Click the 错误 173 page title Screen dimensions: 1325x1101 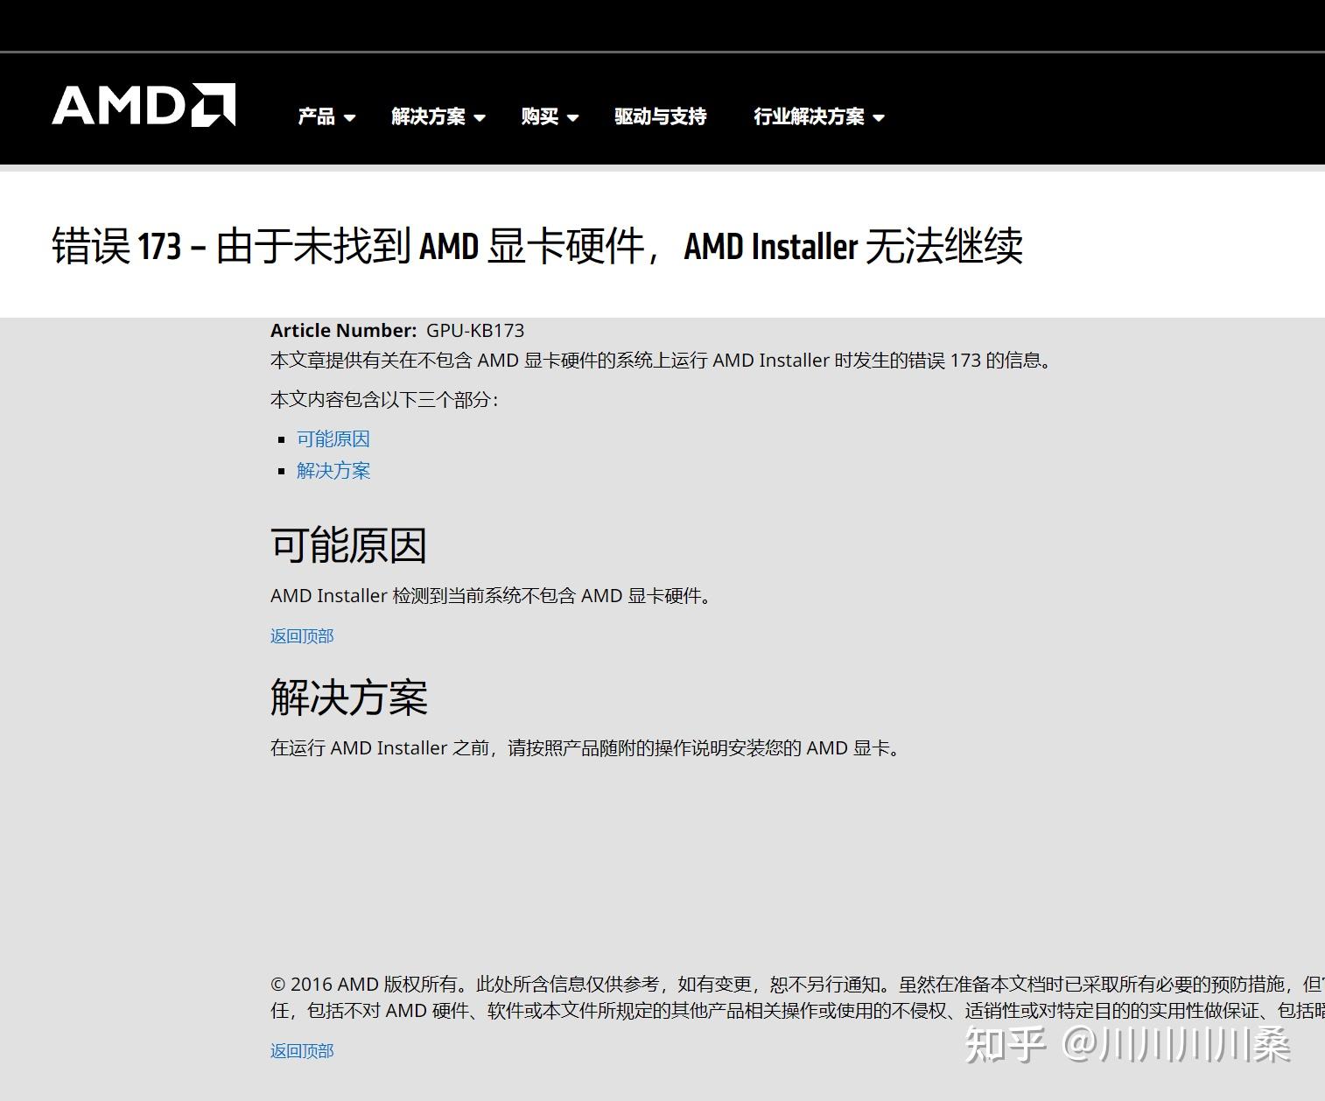click(538, 248)
